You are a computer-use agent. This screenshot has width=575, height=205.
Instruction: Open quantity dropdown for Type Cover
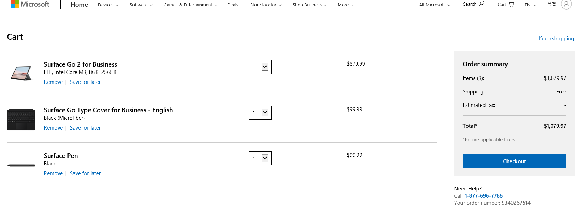pyautogui.click(x=260, y=113)
